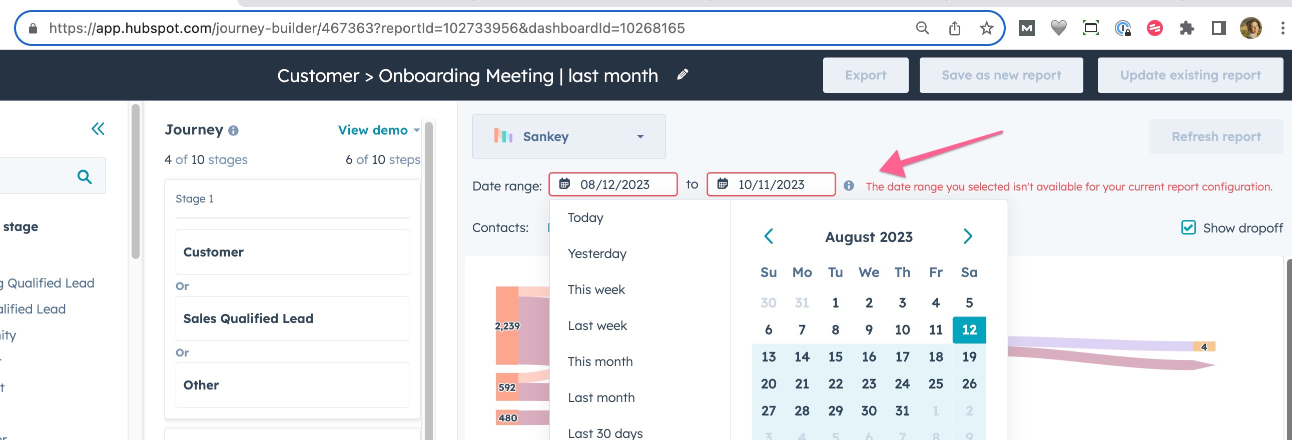Click Update existing report button
1292x440 pixels.
(x=1190, y=75)
